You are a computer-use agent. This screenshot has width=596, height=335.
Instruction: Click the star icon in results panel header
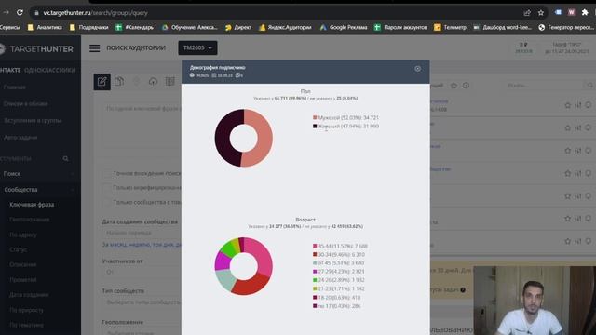(454, 86)
